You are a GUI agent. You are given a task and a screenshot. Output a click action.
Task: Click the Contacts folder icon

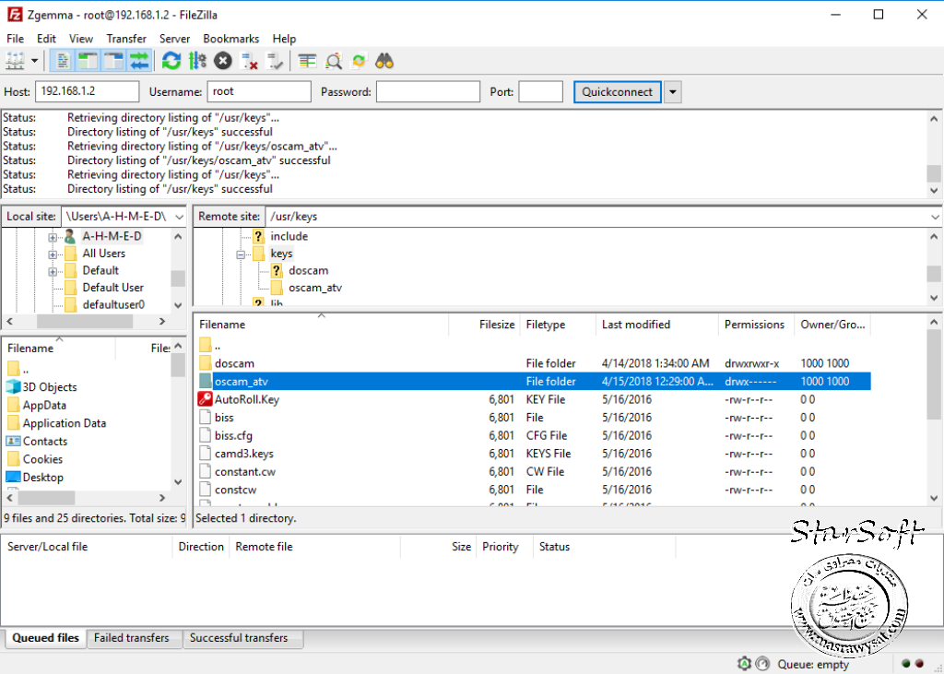pos(13,441)
